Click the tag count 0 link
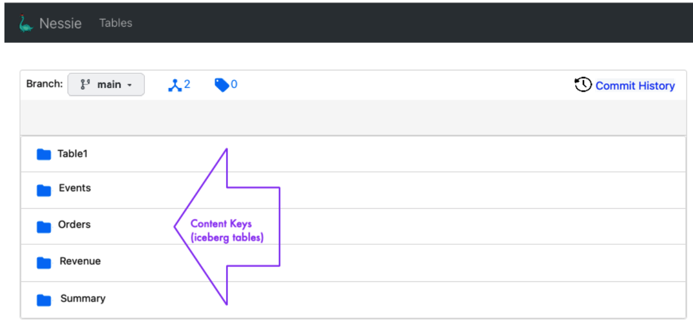 pos(229,84)
